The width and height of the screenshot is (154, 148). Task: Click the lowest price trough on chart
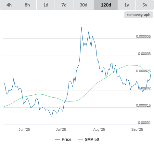pos(52,116)
